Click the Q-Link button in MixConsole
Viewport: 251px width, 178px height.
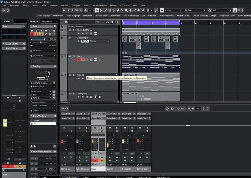[180, 109]
